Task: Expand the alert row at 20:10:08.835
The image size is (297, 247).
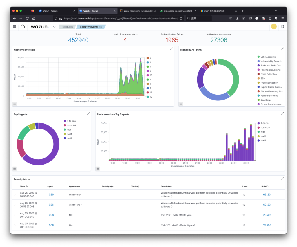Action: (15, 225)
